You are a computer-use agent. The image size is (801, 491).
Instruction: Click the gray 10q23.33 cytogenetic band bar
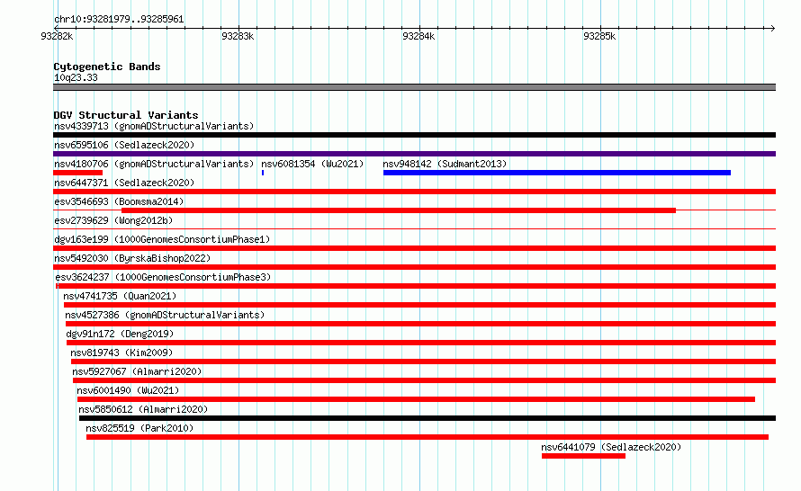point(414,87)
